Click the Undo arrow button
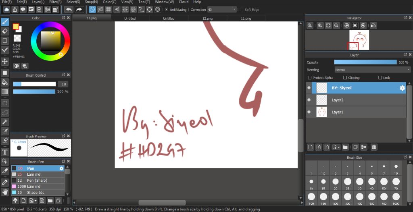Screen dimensions: 413x212 [x=69, y=10]
